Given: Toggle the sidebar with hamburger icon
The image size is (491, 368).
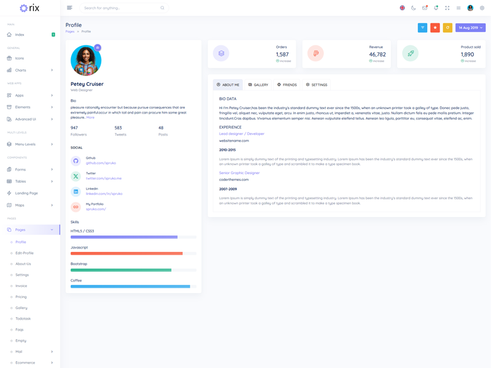Looking at the screenshot, I should click(x=69, y=8).
